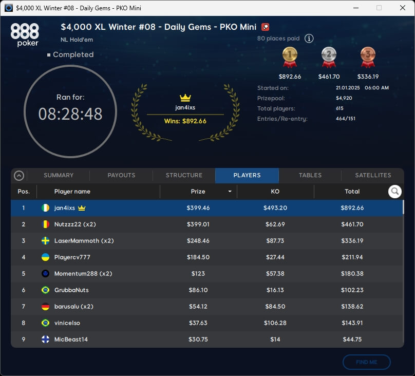Minimize the tournament window
The image size is (415, 376).
pyautogui.click(x=356, y=8)
